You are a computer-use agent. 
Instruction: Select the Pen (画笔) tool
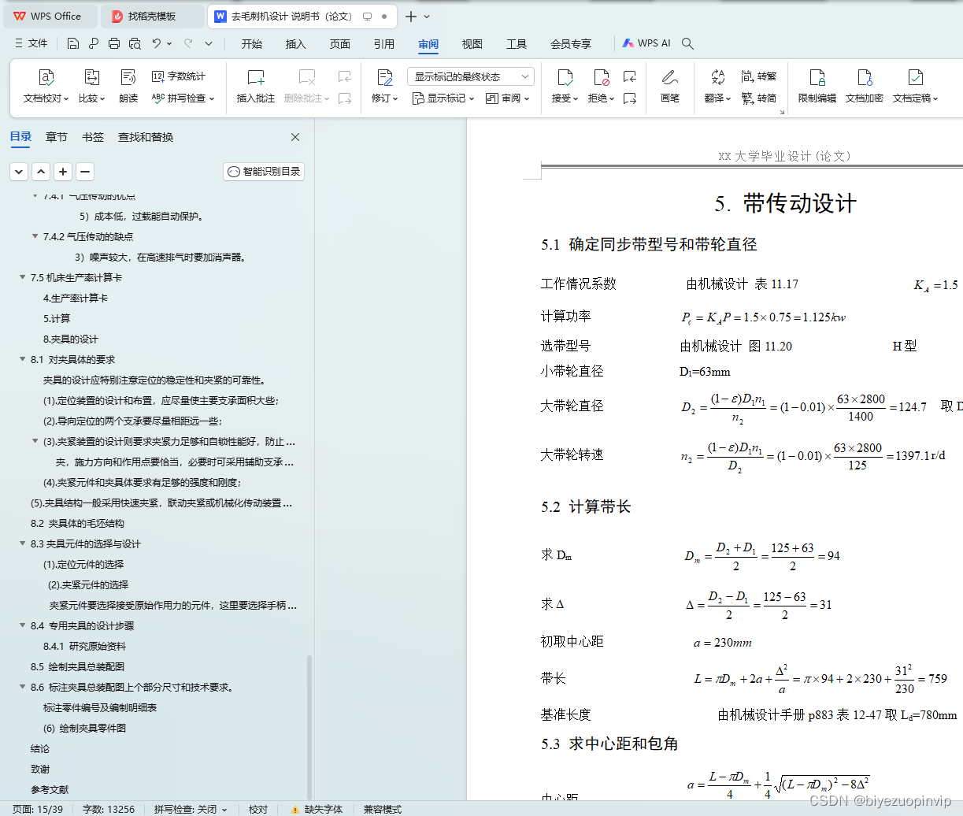[670, 77]
